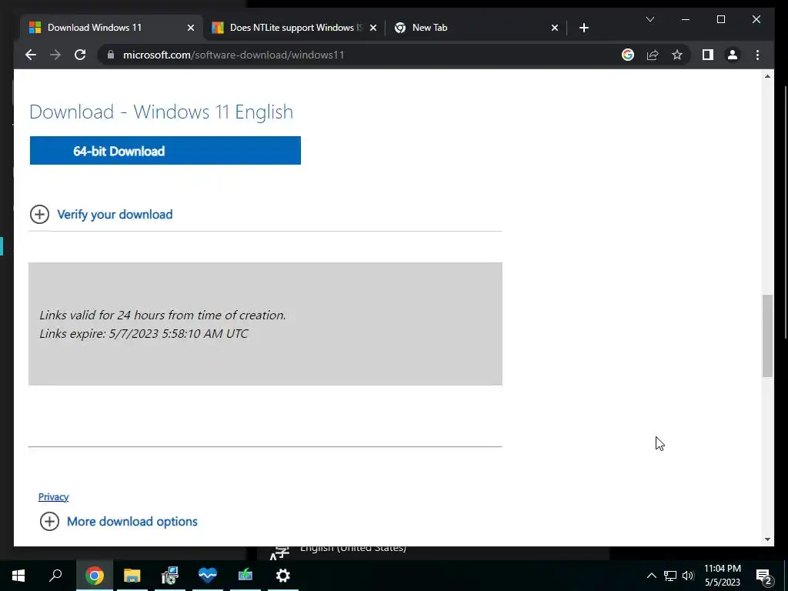Image resolution: width=788 pixels, height=591 pixels.
Task: Open File Explorer from taskbar
Action: click(132, 576)
